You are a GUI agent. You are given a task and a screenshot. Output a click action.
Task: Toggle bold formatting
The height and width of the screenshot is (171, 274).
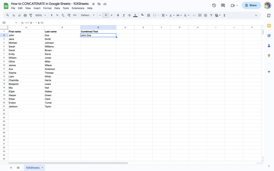[118, 15]
